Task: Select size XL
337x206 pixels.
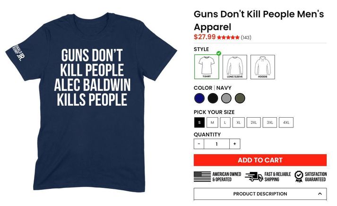Action: point(239,122)
